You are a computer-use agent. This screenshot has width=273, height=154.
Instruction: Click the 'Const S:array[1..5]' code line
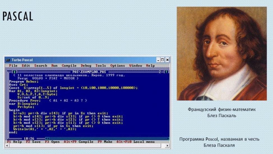pyautogui.click(x=73, y=88)
